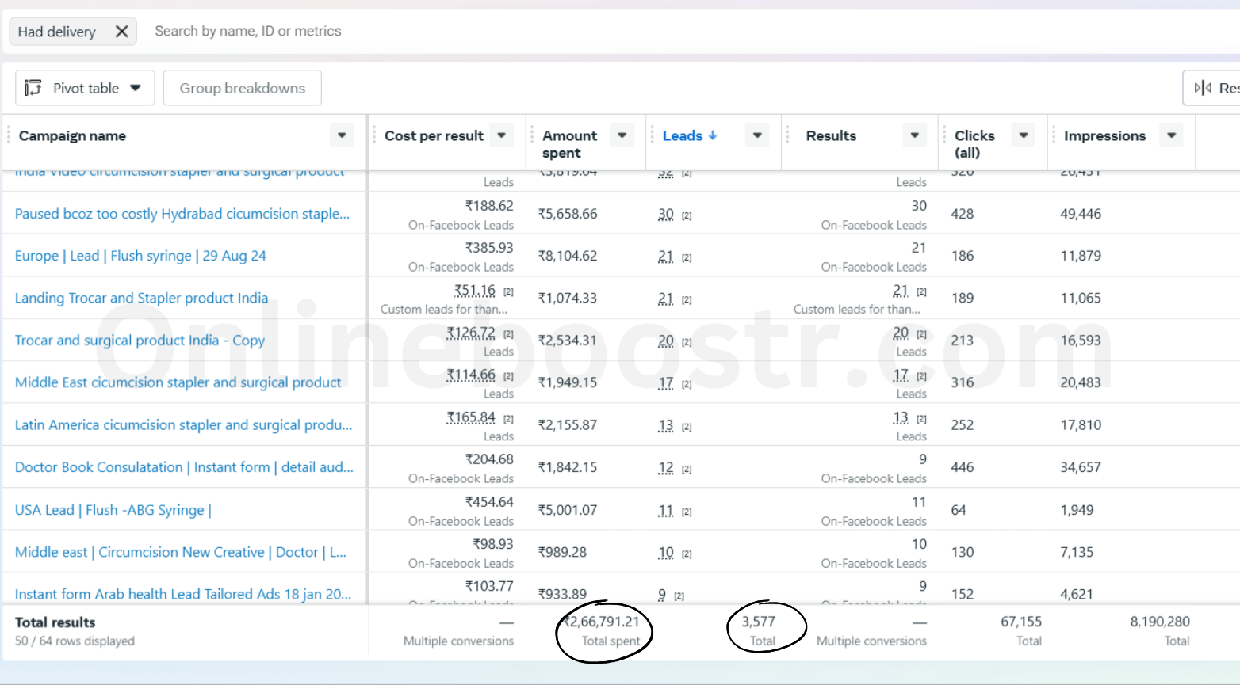Viewport: 1240px width, 685px height.
Task: Open the Europe Lead Flush syringe campaign
Action: click(140, 256)
